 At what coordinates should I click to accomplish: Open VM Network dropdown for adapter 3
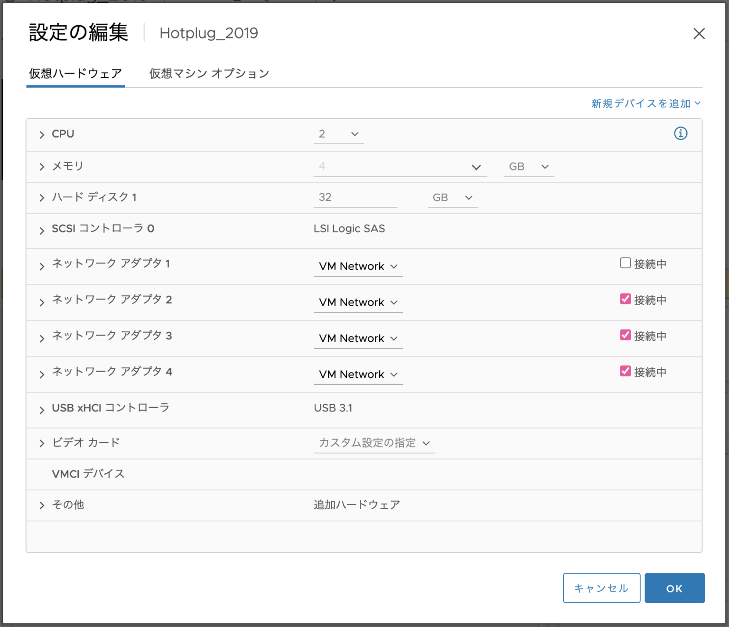click(x=358, y=338)
